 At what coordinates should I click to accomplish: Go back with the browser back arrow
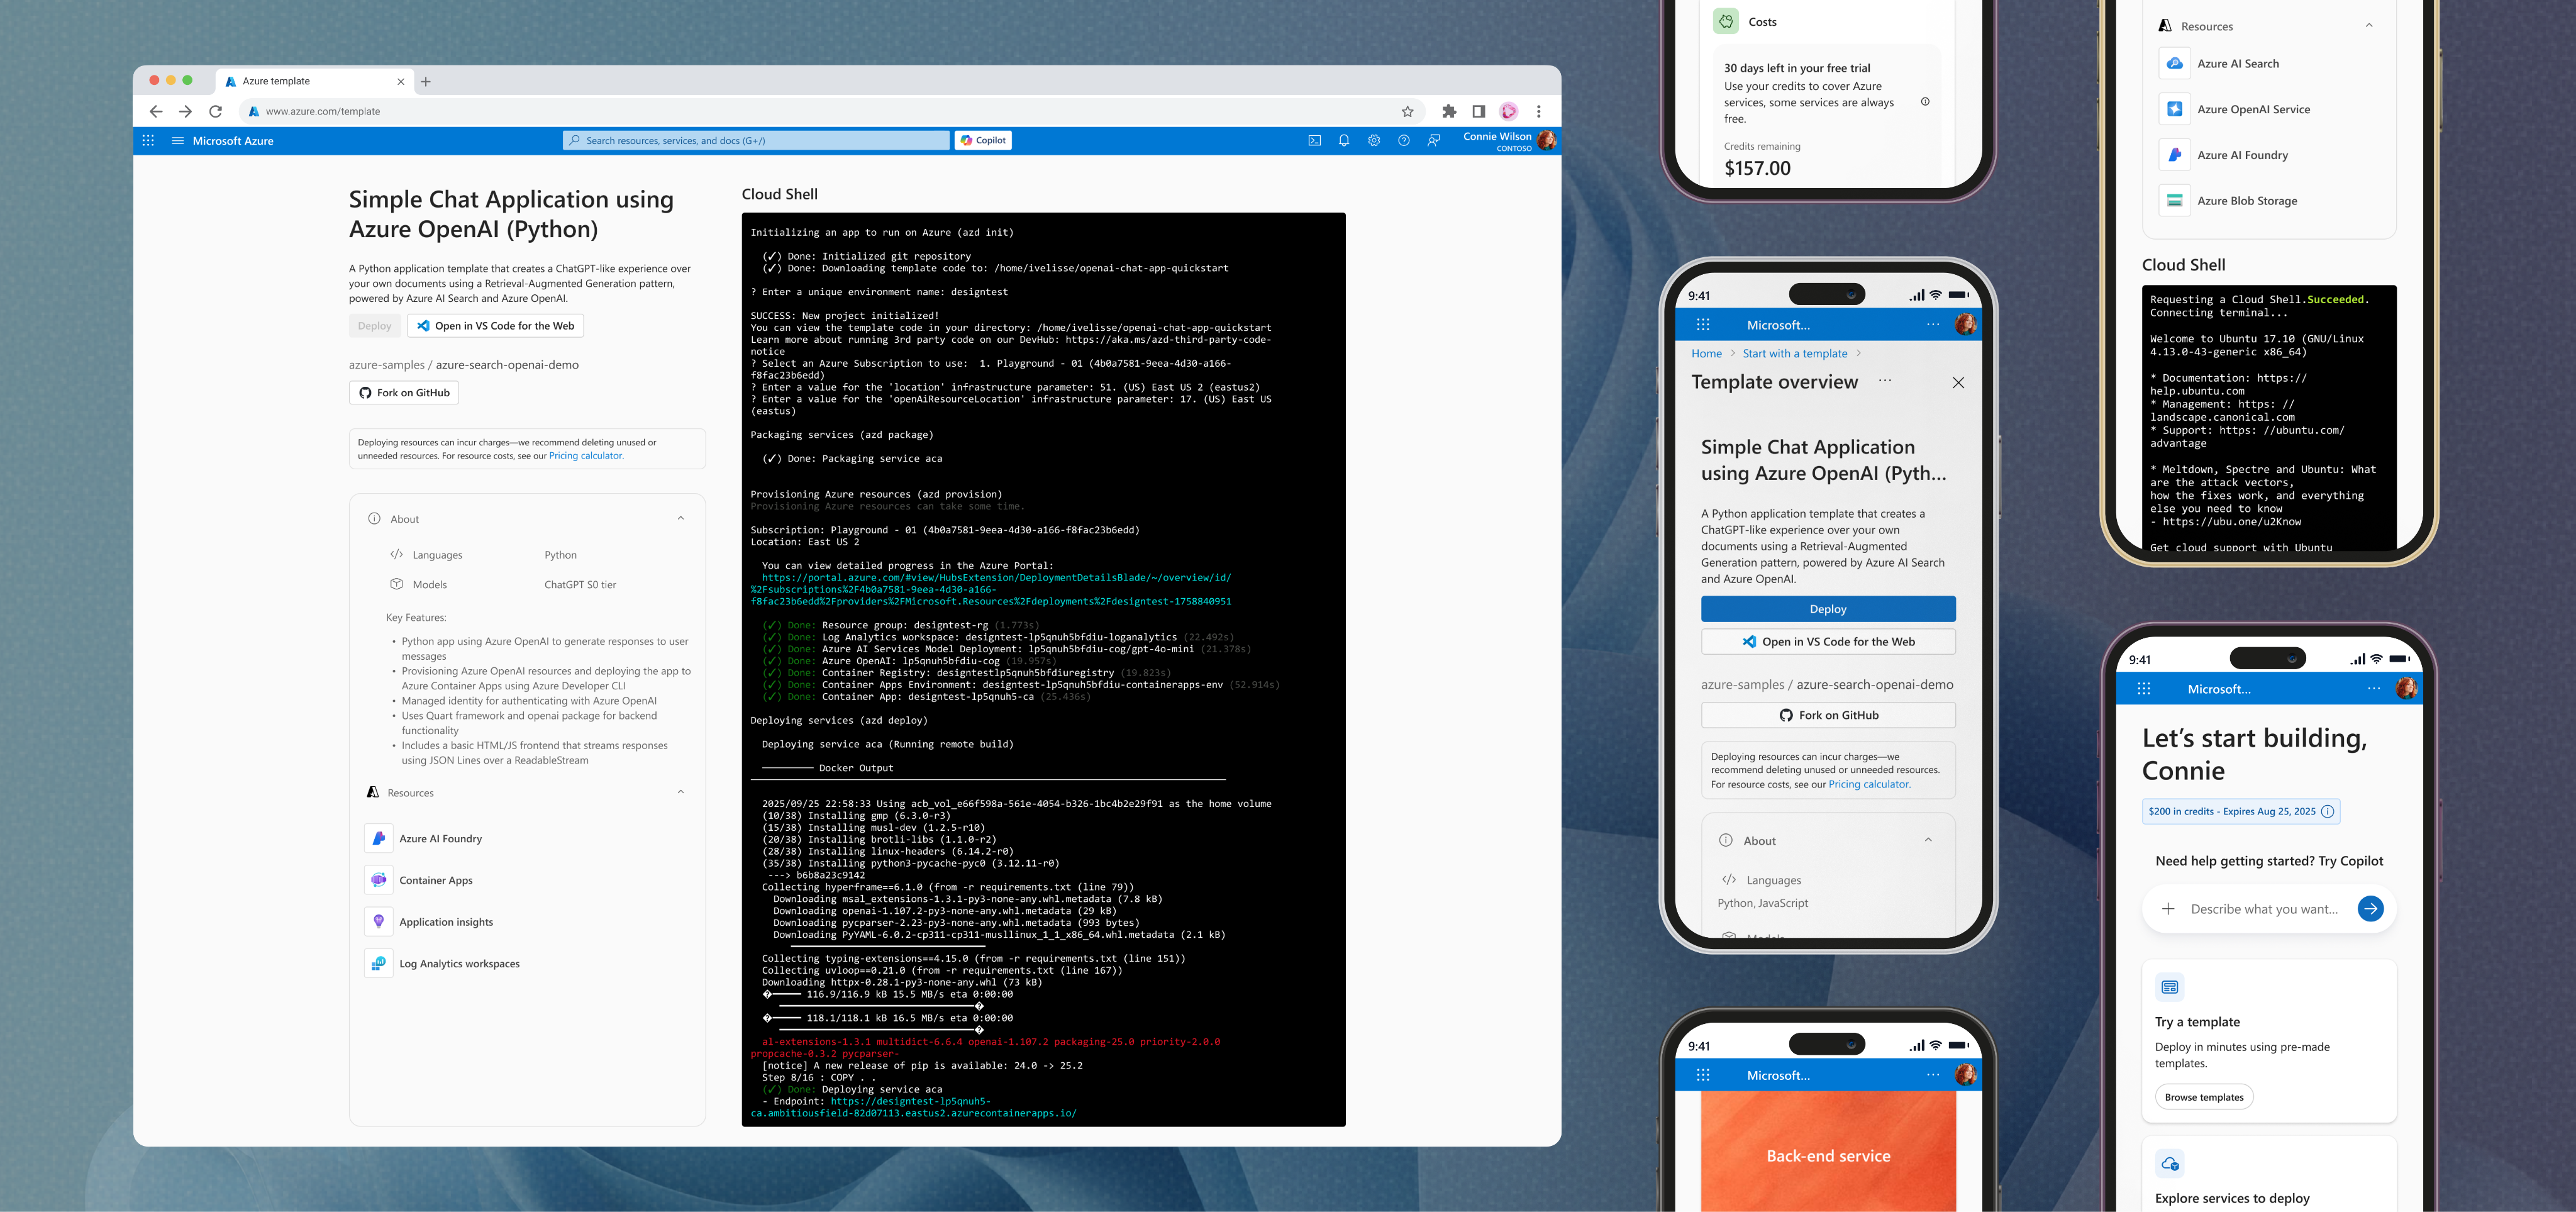[156, 111]
